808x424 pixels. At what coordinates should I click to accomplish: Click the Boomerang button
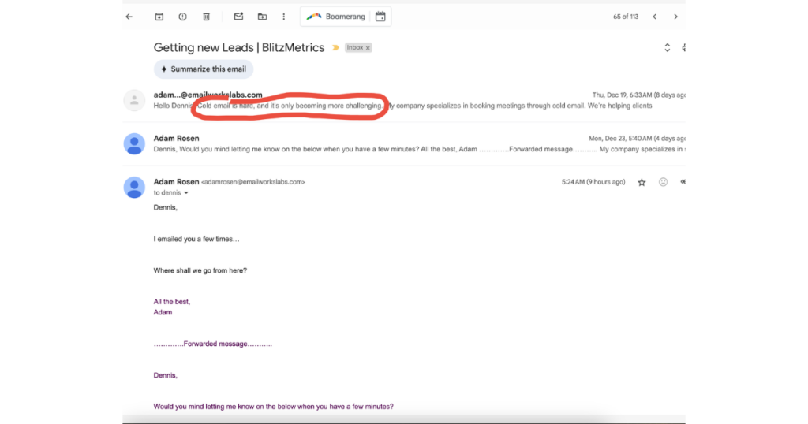pos(335,17)
